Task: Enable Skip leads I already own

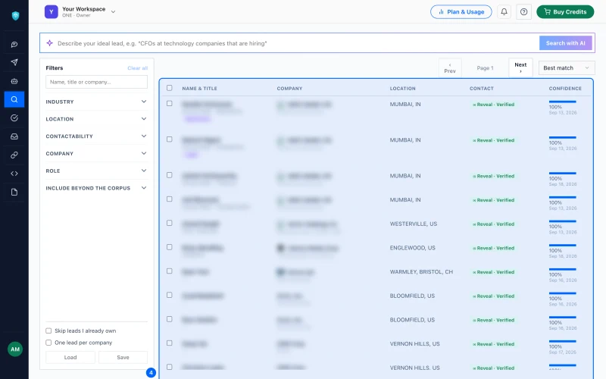Action: point(48,330)
